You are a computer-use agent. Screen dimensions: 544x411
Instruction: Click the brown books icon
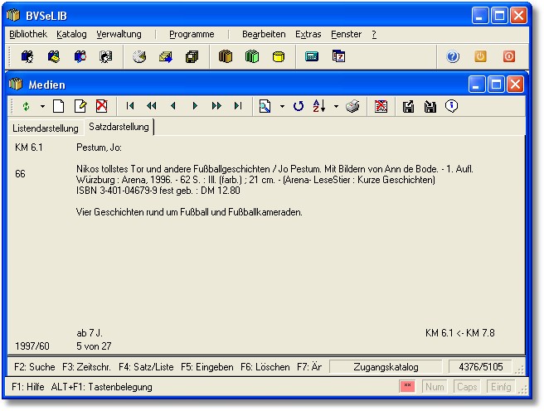226,56
